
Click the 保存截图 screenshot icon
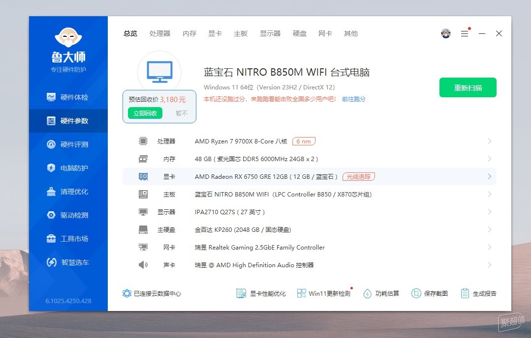point(416,293)
